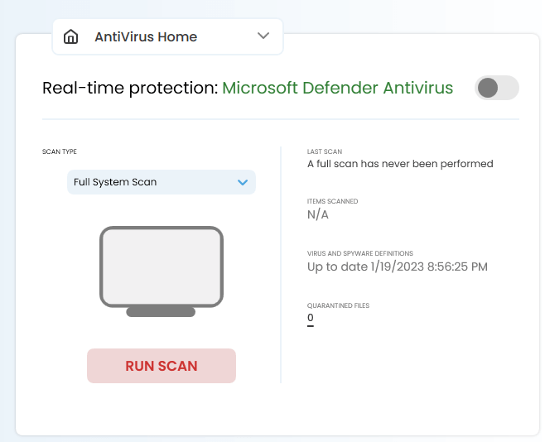Toggle the real-time protection switch
545x442 pixels.
497,88
